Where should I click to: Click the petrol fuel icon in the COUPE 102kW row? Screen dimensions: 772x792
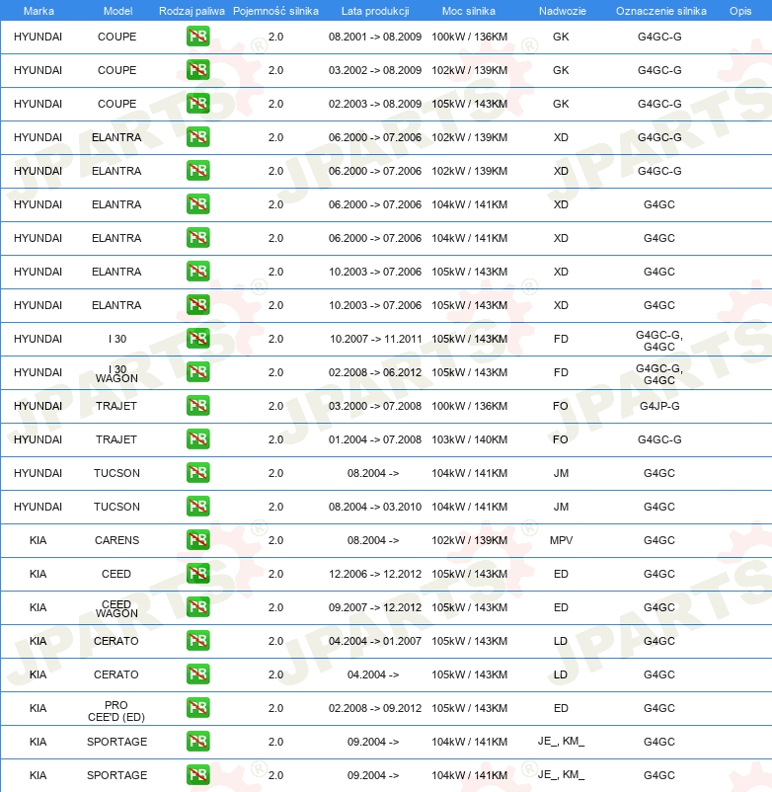[x=197, y=70]
